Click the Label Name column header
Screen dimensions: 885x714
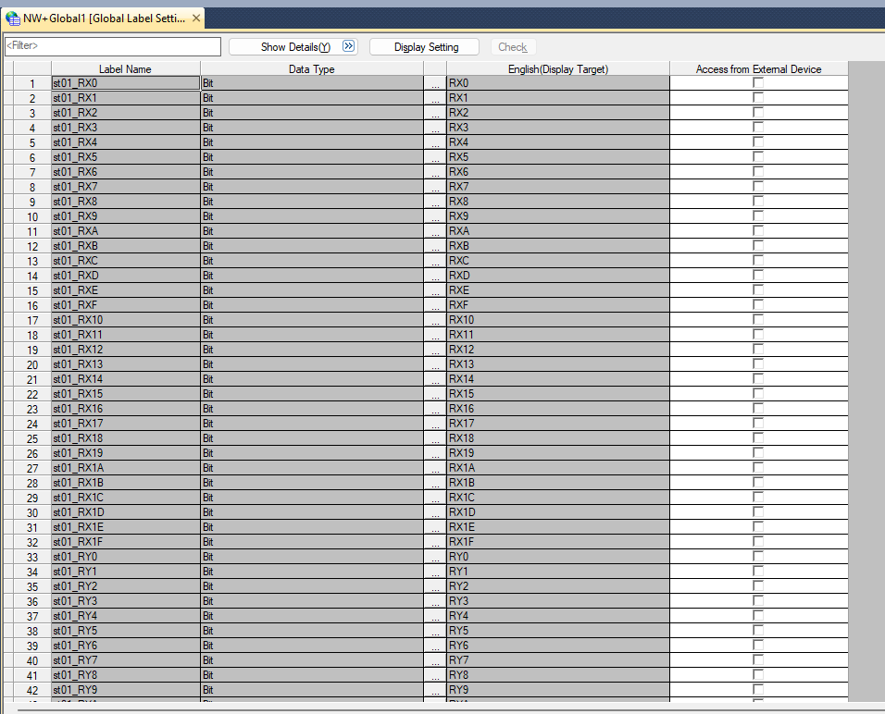125,69
